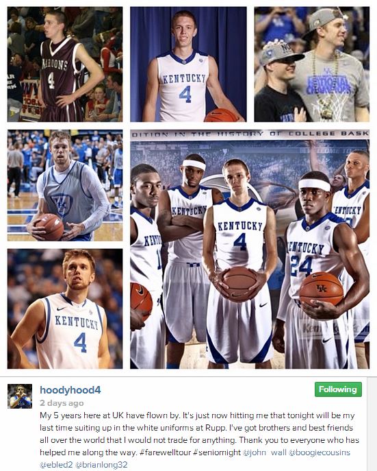Open the @john wall mention
This screenshot has width=377, height=471.
tap(265, 452)
